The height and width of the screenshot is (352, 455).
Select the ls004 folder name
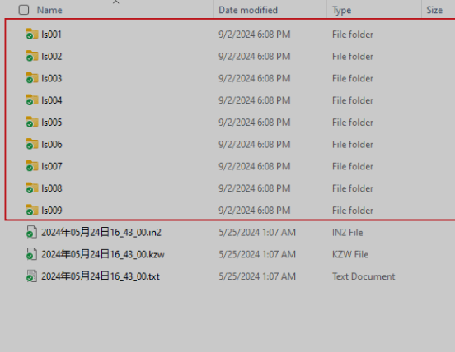52,100
